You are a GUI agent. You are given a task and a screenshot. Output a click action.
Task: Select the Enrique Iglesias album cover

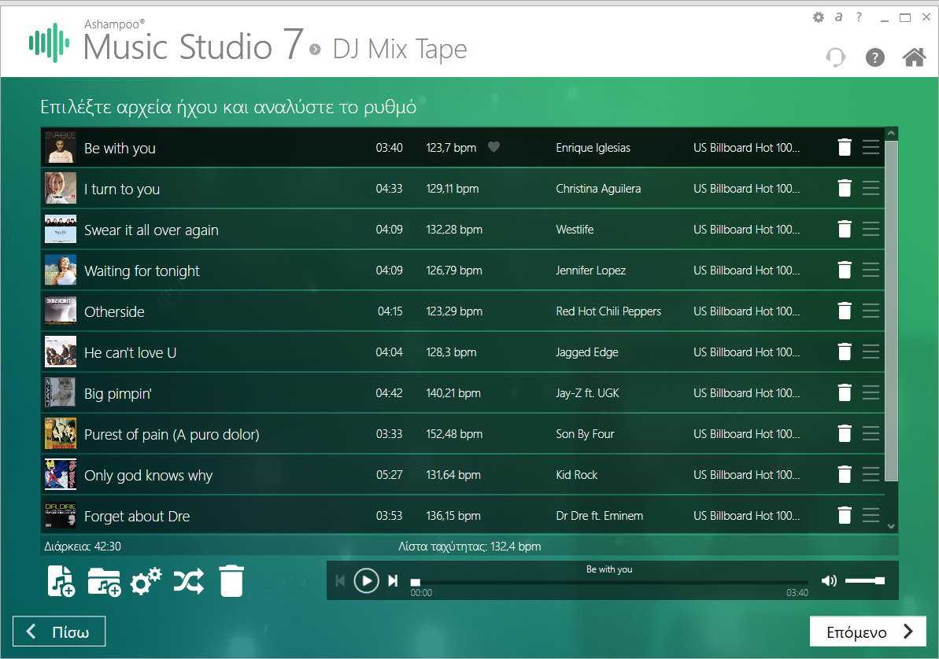pos(61,147)
